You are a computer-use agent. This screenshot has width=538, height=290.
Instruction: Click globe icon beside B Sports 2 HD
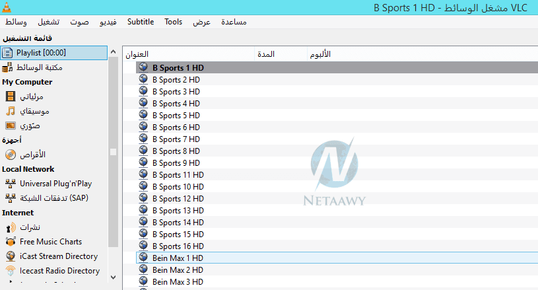coord(143,79)
